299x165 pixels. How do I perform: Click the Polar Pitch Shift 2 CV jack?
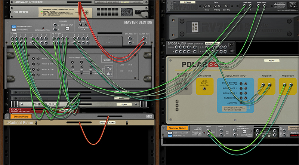[246, 94]
